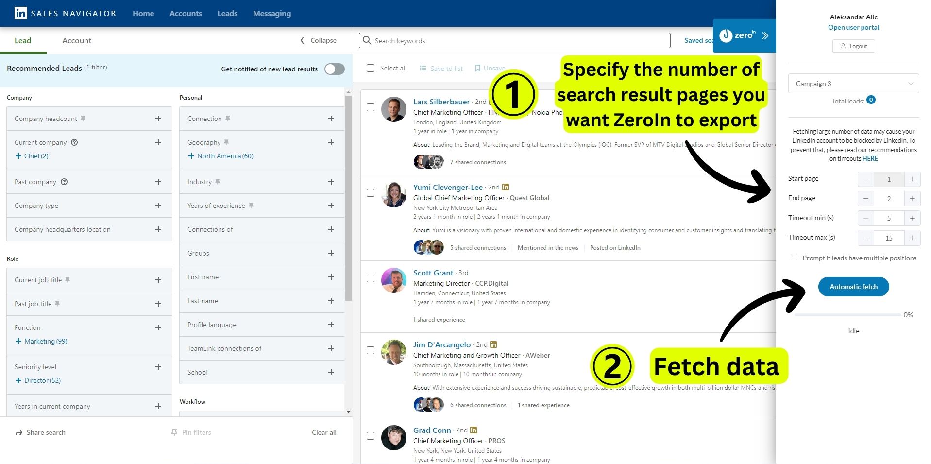Image resolution: width=931 pixels, height=464 pixels.
Task: Click the Share search arrow button
Action: coord(40,432)
